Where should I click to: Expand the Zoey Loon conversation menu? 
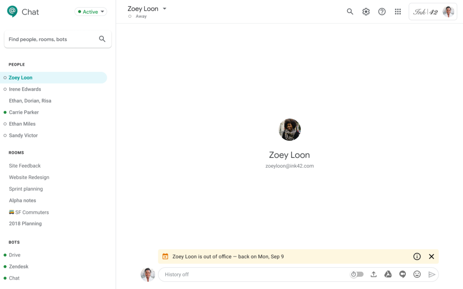point(164,8)
